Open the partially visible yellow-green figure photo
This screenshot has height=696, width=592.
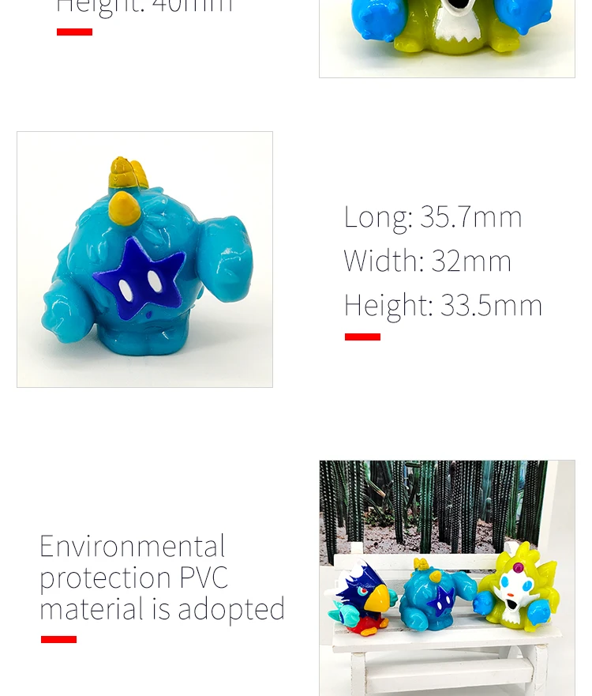447,39
